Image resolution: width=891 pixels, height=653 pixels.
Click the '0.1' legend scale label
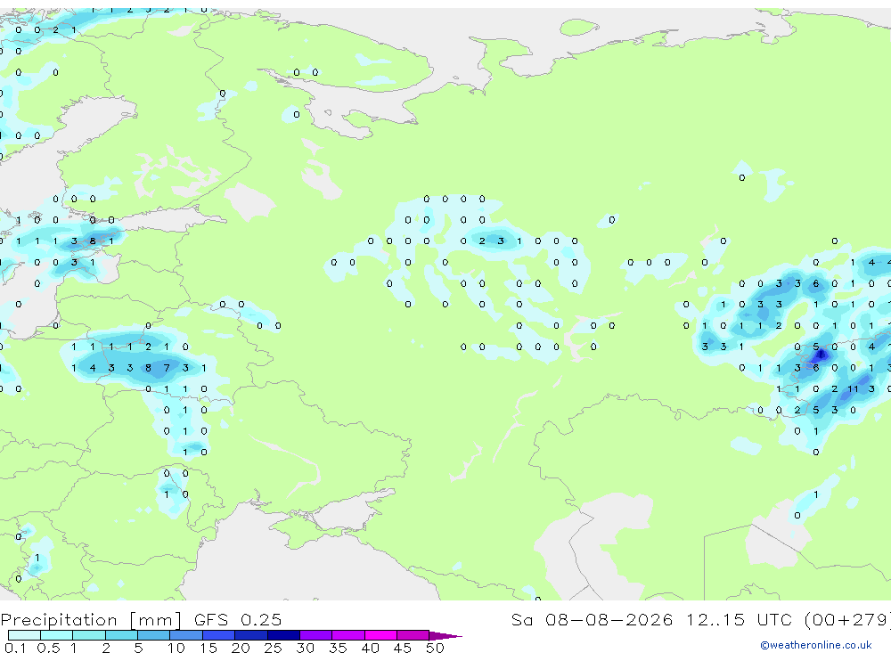[15, 648]
